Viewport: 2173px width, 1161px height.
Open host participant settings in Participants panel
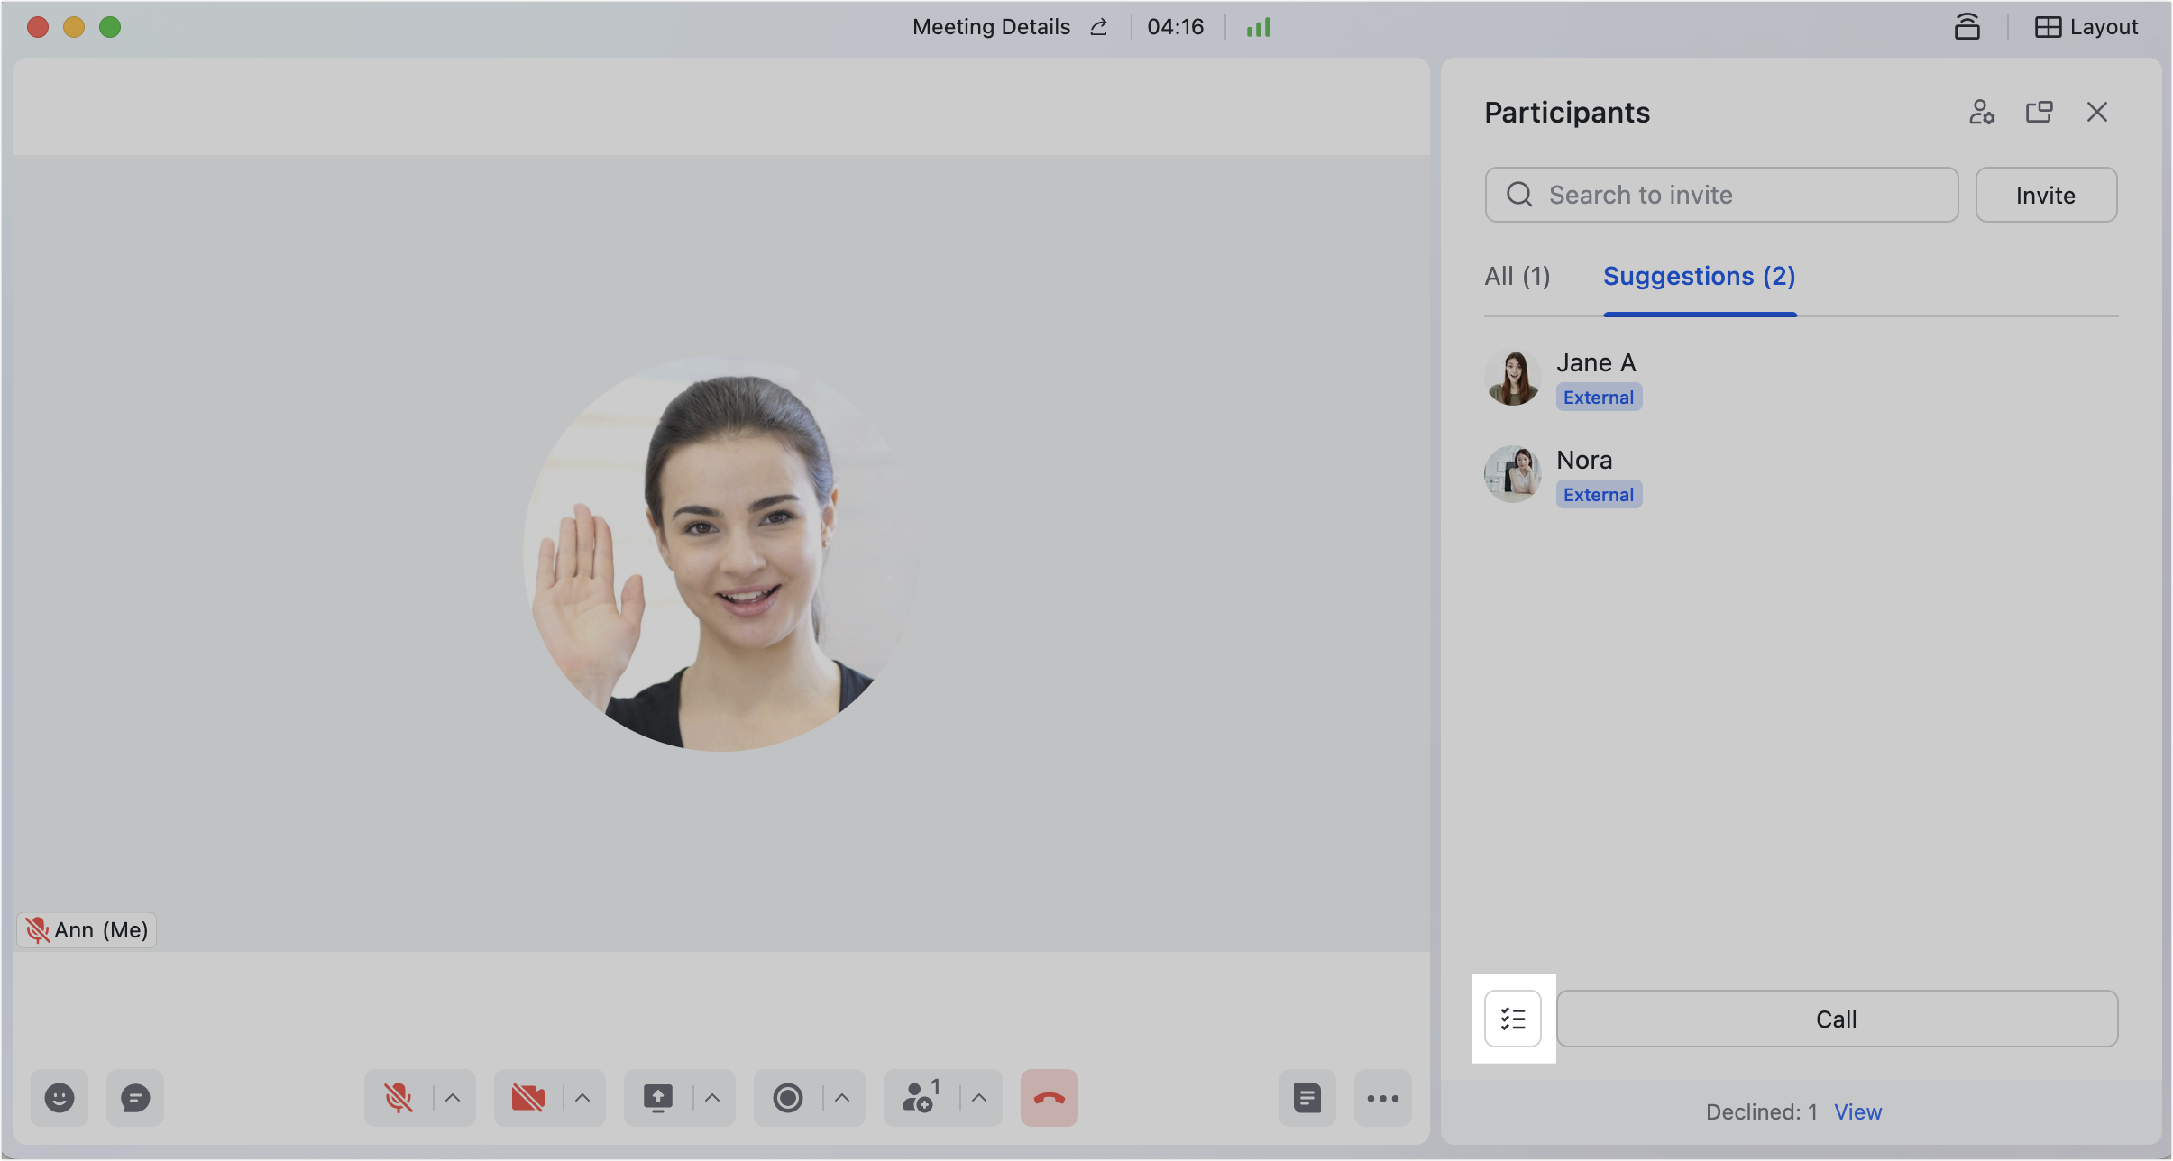click(x=1982, y=112)
